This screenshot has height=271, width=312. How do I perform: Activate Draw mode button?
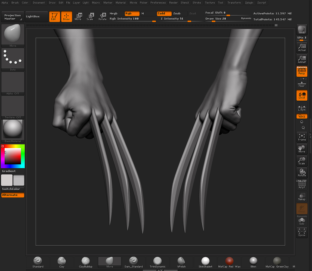coord(66,17)
